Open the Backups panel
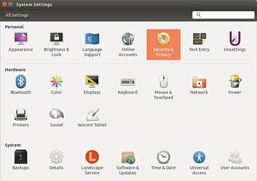The height and width of the screenshot is (181, 257). click(x=21, y=160)
